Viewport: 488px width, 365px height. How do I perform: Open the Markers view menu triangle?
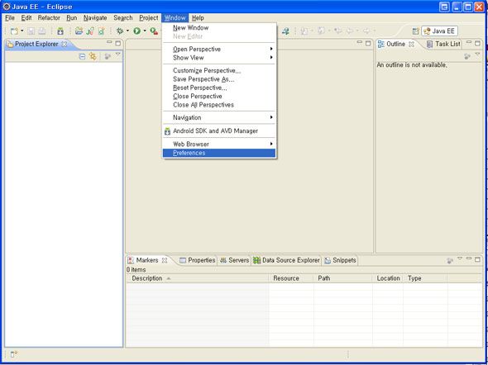click(x=460, y=258)
